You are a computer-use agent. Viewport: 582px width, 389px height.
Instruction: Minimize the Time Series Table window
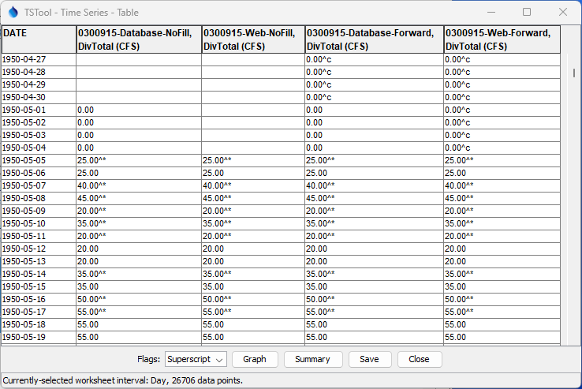(491, 13)
